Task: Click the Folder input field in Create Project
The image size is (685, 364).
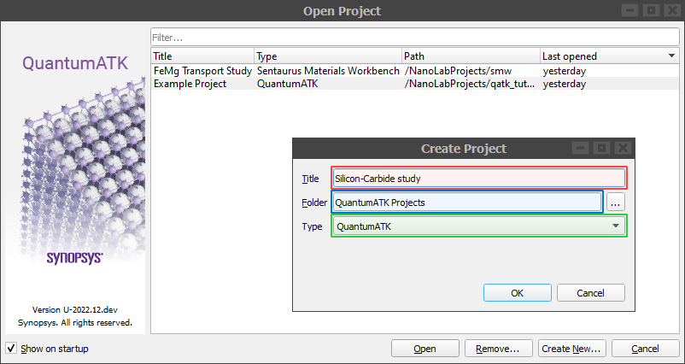Action: tap(467, 203)
